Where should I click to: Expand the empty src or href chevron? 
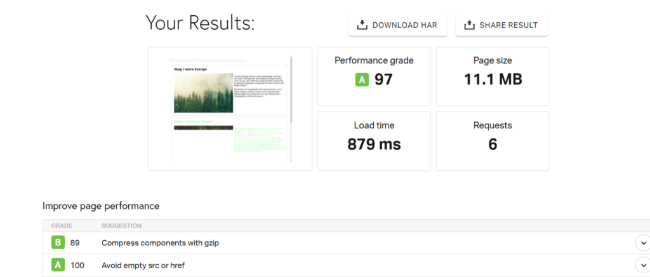(642, 265)
